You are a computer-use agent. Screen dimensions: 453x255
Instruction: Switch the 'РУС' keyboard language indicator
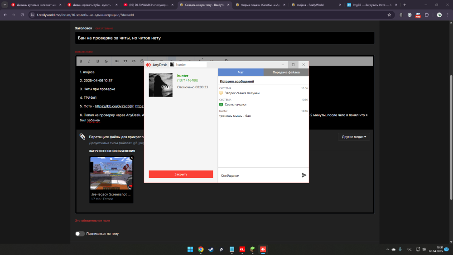click(409, 250)
